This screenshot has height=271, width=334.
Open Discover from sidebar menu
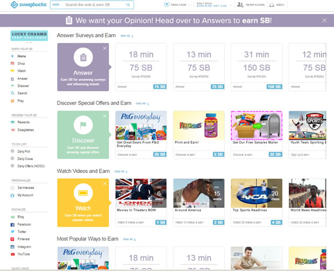23,86
